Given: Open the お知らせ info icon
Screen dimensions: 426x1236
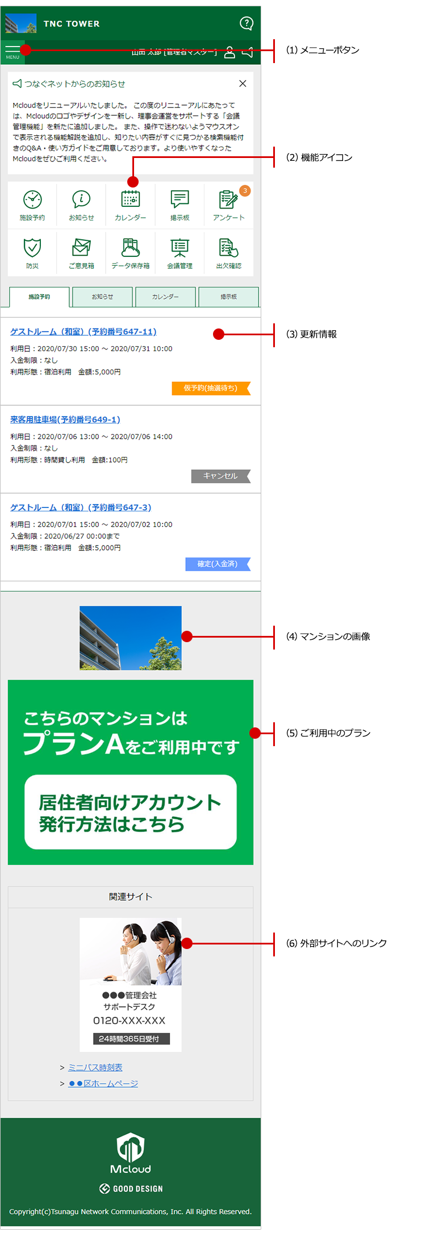Looking at the screenshot, I should 81,205.
